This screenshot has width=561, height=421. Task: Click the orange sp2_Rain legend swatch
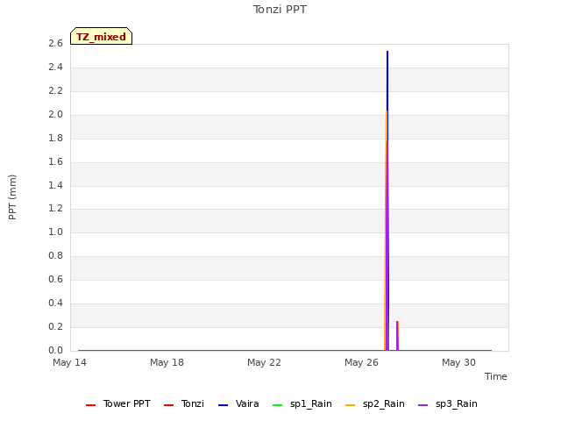351,405
